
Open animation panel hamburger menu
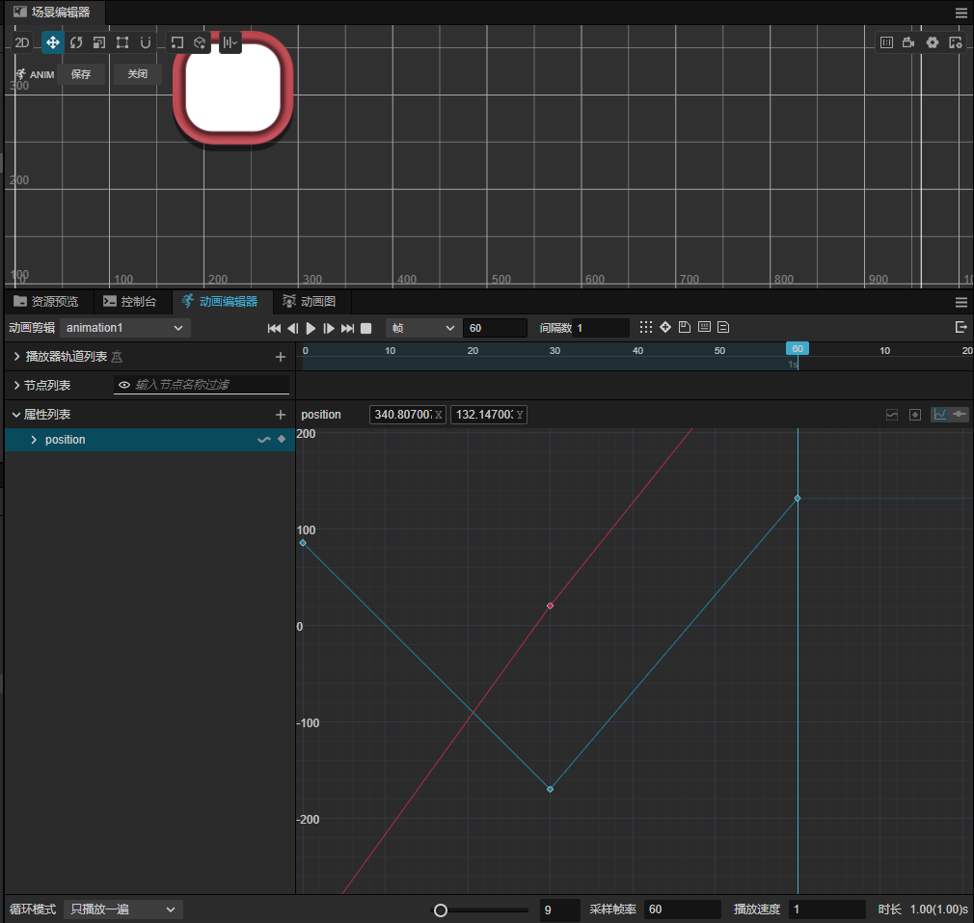(x=960, y=303)
